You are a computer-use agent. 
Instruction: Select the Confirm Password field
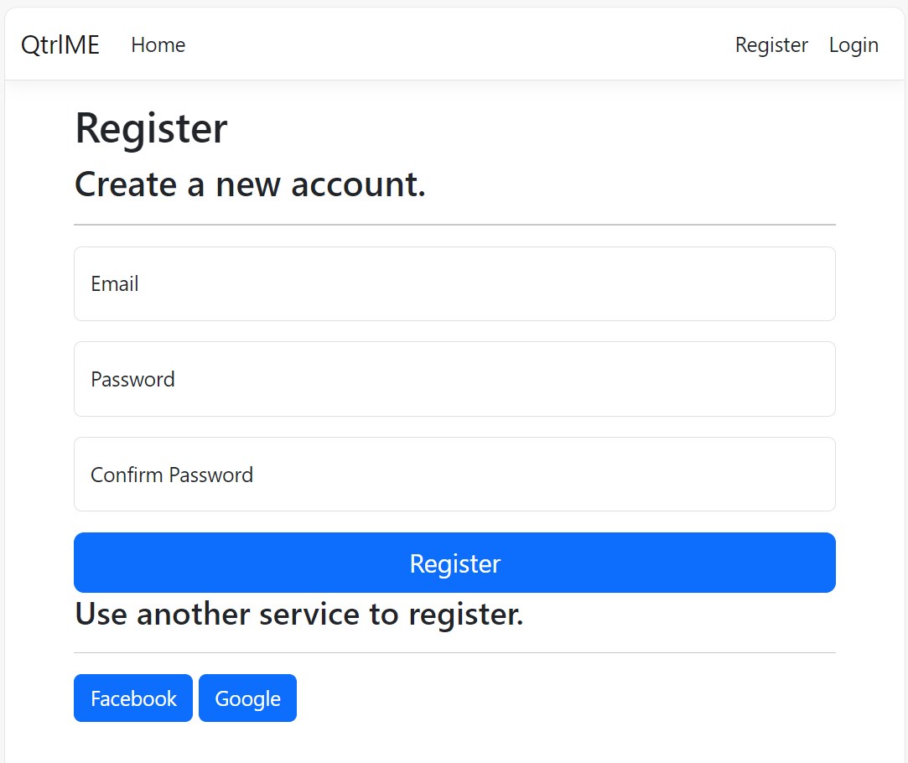click(x=454, y=475)
